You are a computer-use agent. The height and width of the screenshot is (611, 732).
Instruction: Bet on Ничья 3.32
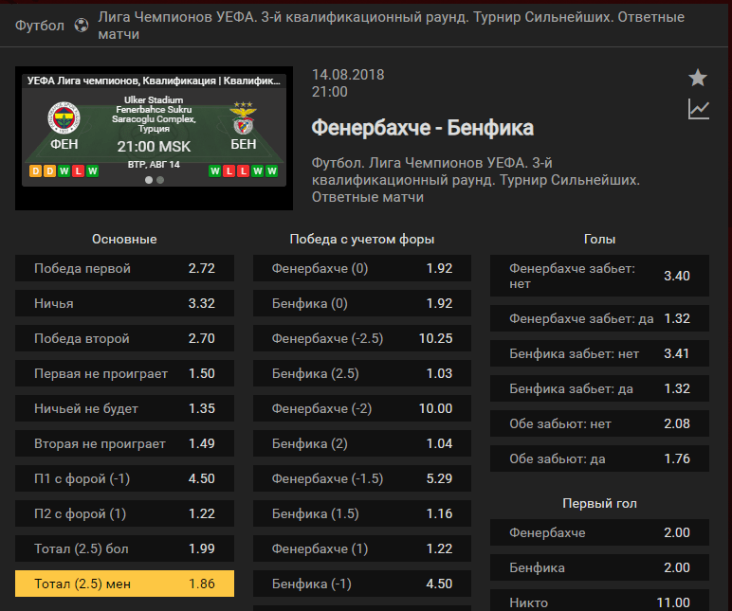[124, 303]
